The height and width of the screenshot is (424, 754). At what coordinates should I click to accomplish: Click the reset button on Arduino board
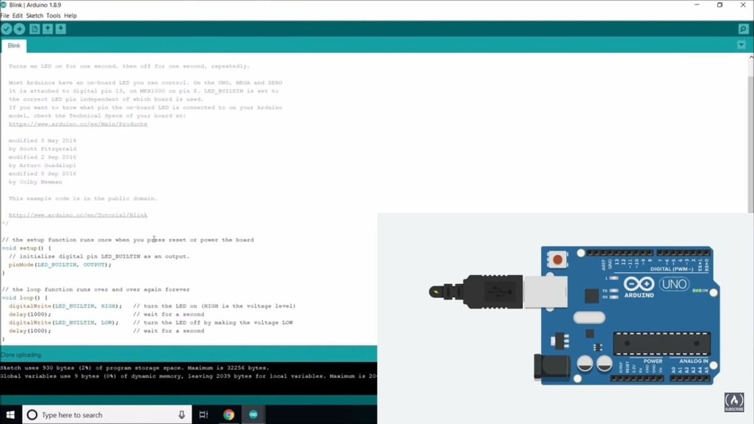point(557,259)
